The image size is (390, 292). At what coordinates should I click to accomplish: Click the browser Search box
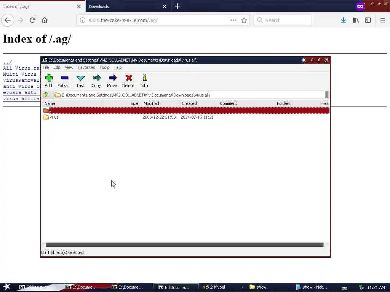coord(283,21)
